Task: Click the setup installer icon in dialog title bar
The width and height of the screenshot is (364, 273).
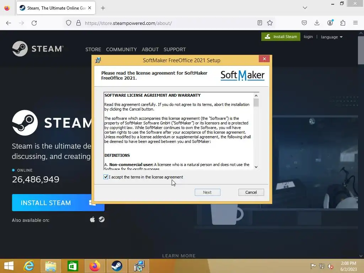Action: [98, 60]
